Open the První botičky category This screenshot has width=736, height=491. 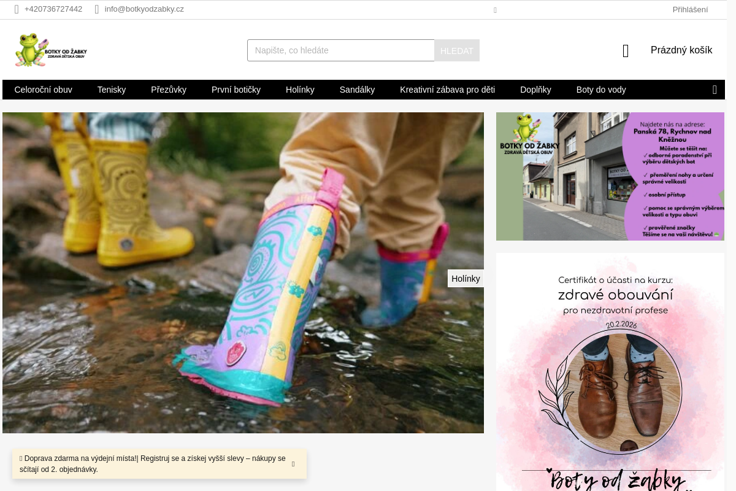coord(236,90)
